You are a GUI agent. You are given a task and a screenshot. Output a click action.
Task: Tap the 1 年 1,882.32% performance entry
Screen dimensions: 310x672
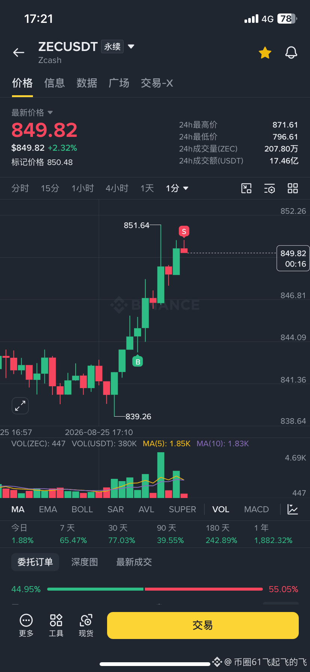coord(273,534)
